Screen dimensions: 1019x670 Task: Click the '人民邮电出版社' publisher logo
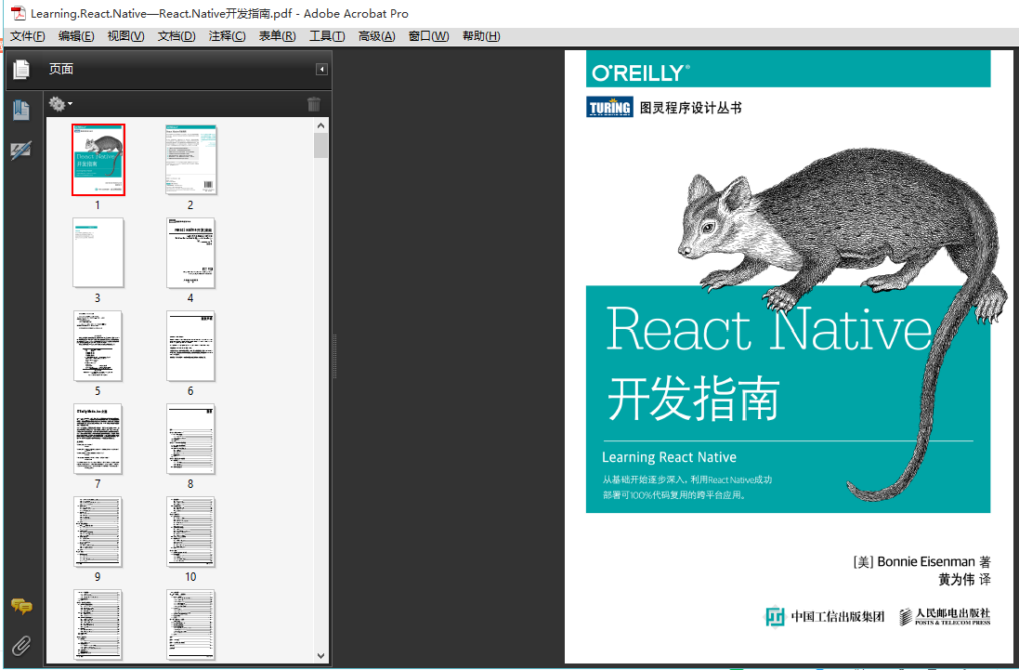point(945,616)
